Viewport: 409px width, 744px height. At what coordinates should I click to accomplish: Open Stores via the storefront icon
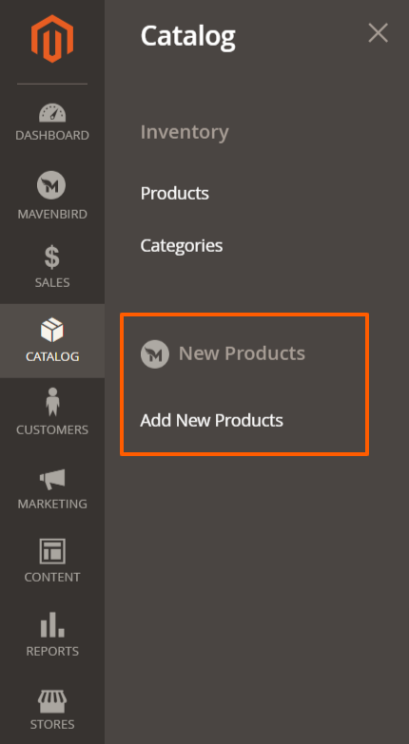[52, 701]
